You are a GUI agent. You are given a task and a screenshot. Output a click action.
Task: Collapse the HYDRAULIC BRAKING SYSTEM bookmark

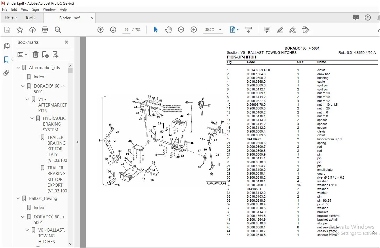tap(32, 118)
